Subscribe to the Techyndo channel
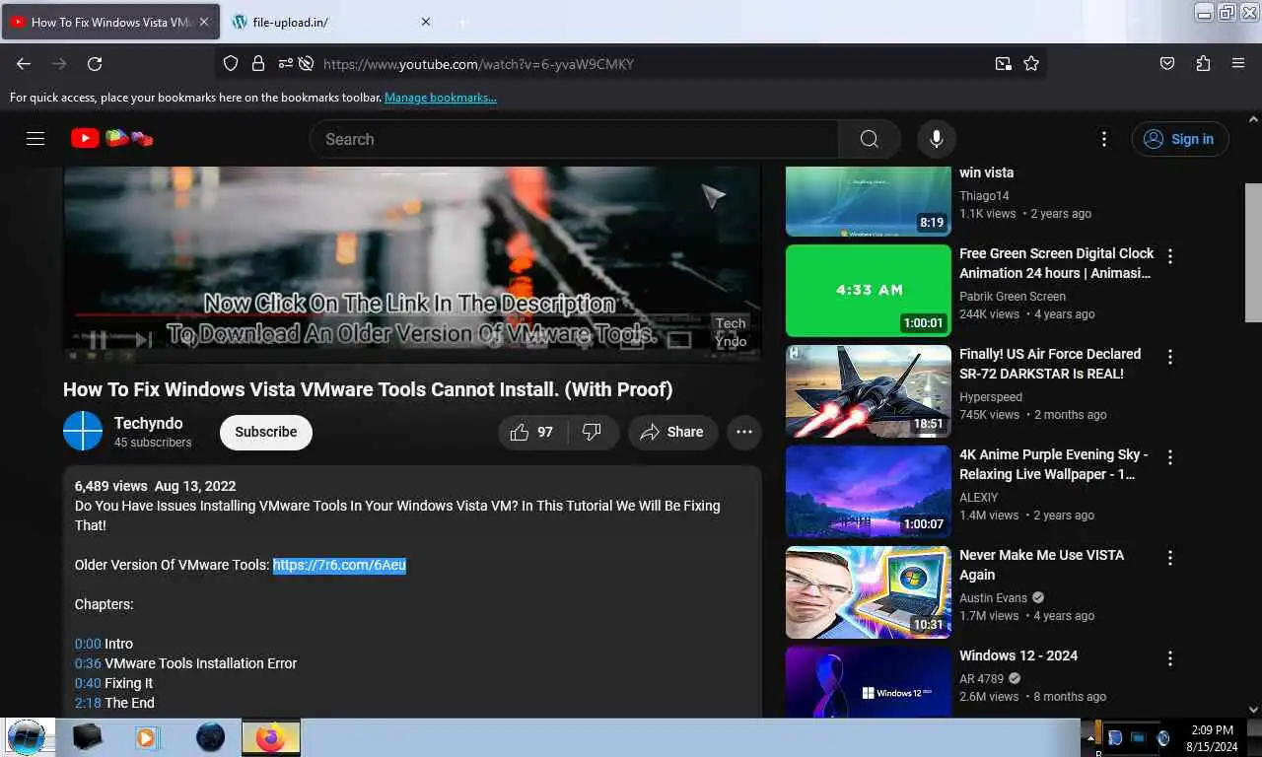Image resolution: width=1262 pixels, height=757 pixels. [x=266, y=432]
